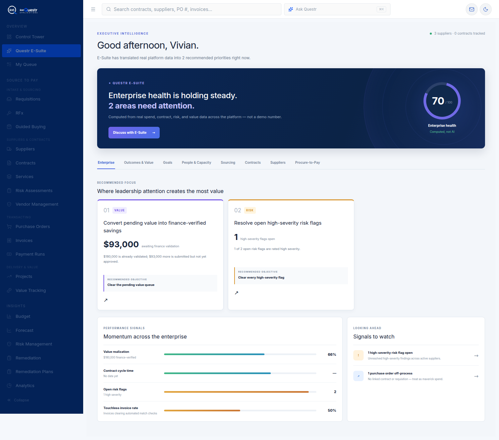This screenshot has height=440, width=499.
Task: Click the Value realization progress bar
Action: coord(240,354)
